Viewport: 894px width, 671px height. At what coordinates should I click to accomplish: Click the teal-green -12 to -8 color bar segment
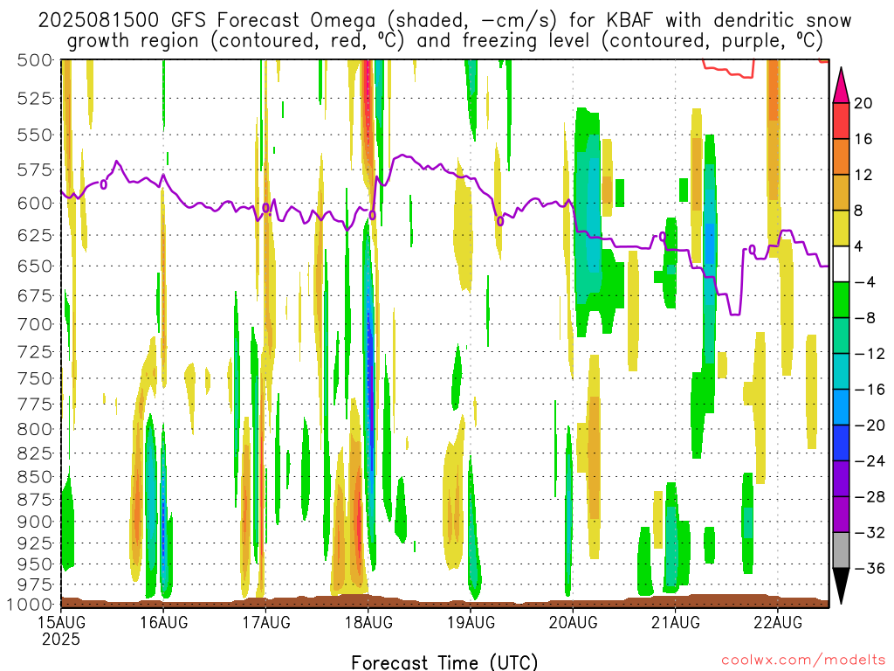pos(841,335)
